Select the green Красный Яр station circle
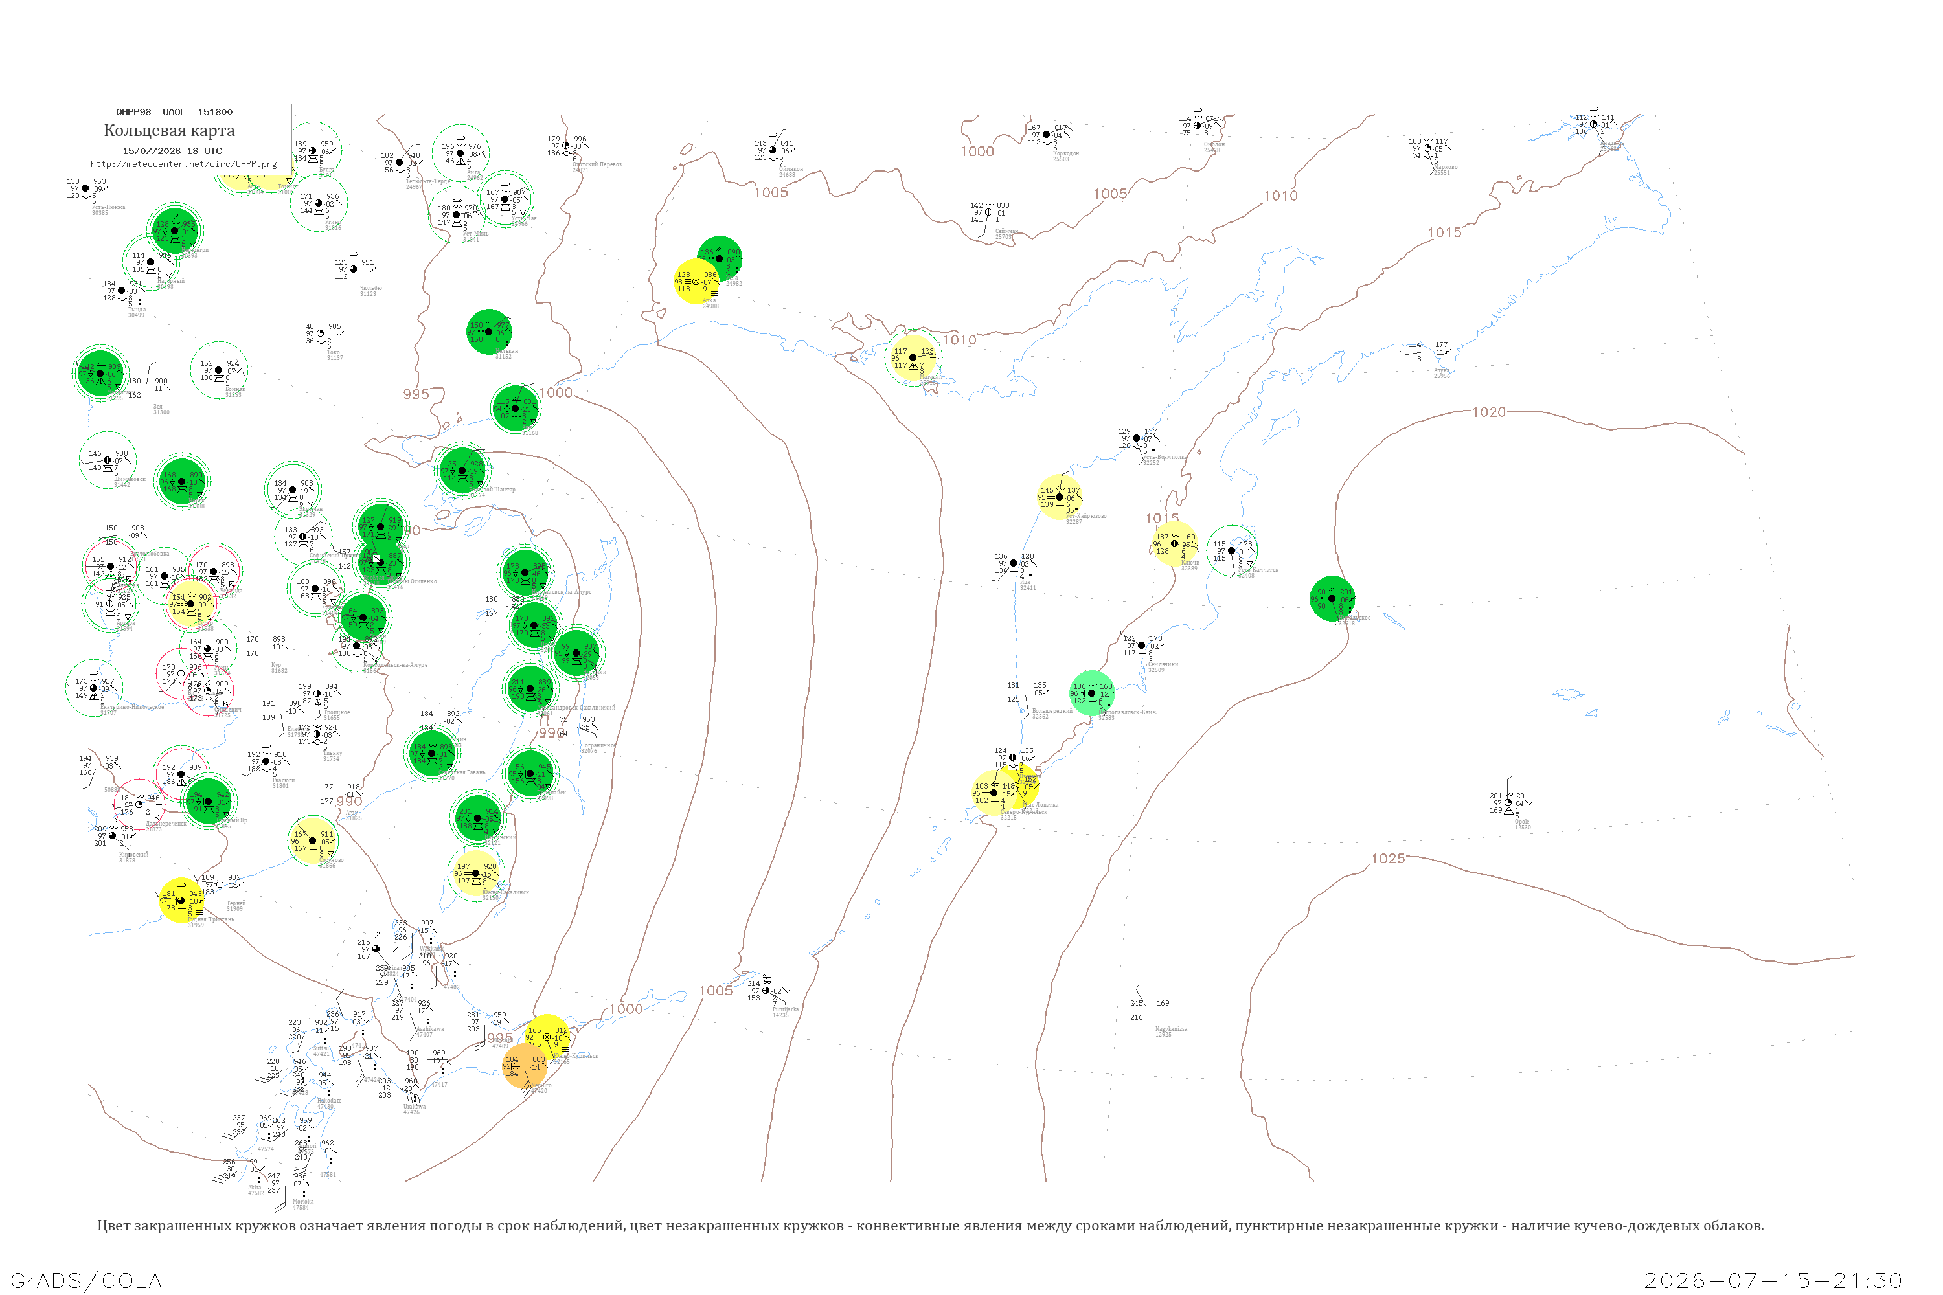This screenshot has width=1943, height=1295. click(x=208, y=801)
